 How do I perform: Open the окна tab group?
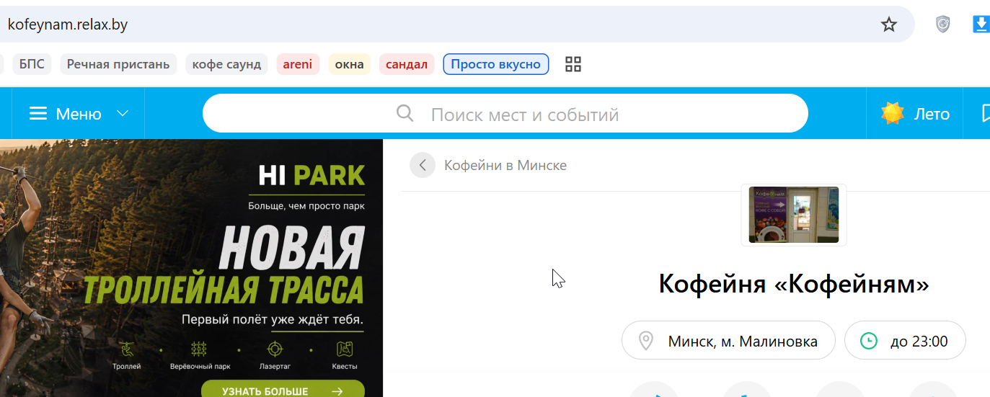[x=350, y=64]
